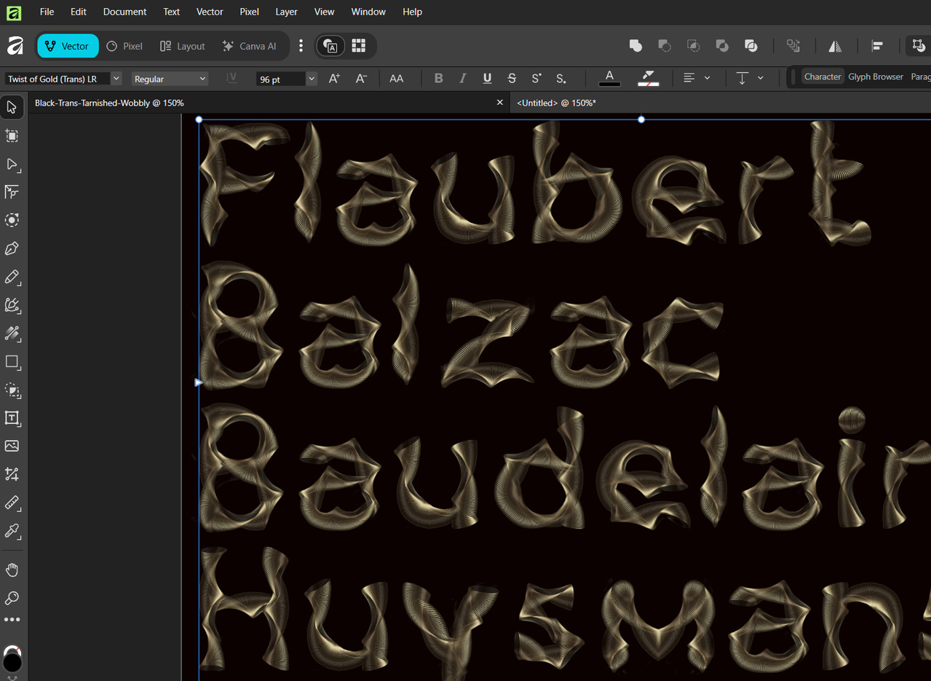Click the Xor boolean operation icon
This screenshot has height=681, width=931.
[x=722, y=46]
